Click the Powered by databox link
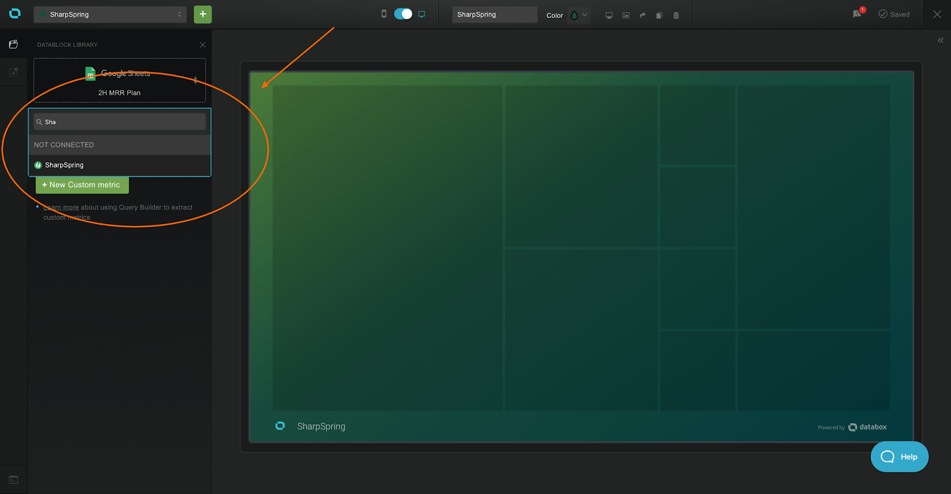Viewport: 951px width, 494px height. tap(852, 427)
